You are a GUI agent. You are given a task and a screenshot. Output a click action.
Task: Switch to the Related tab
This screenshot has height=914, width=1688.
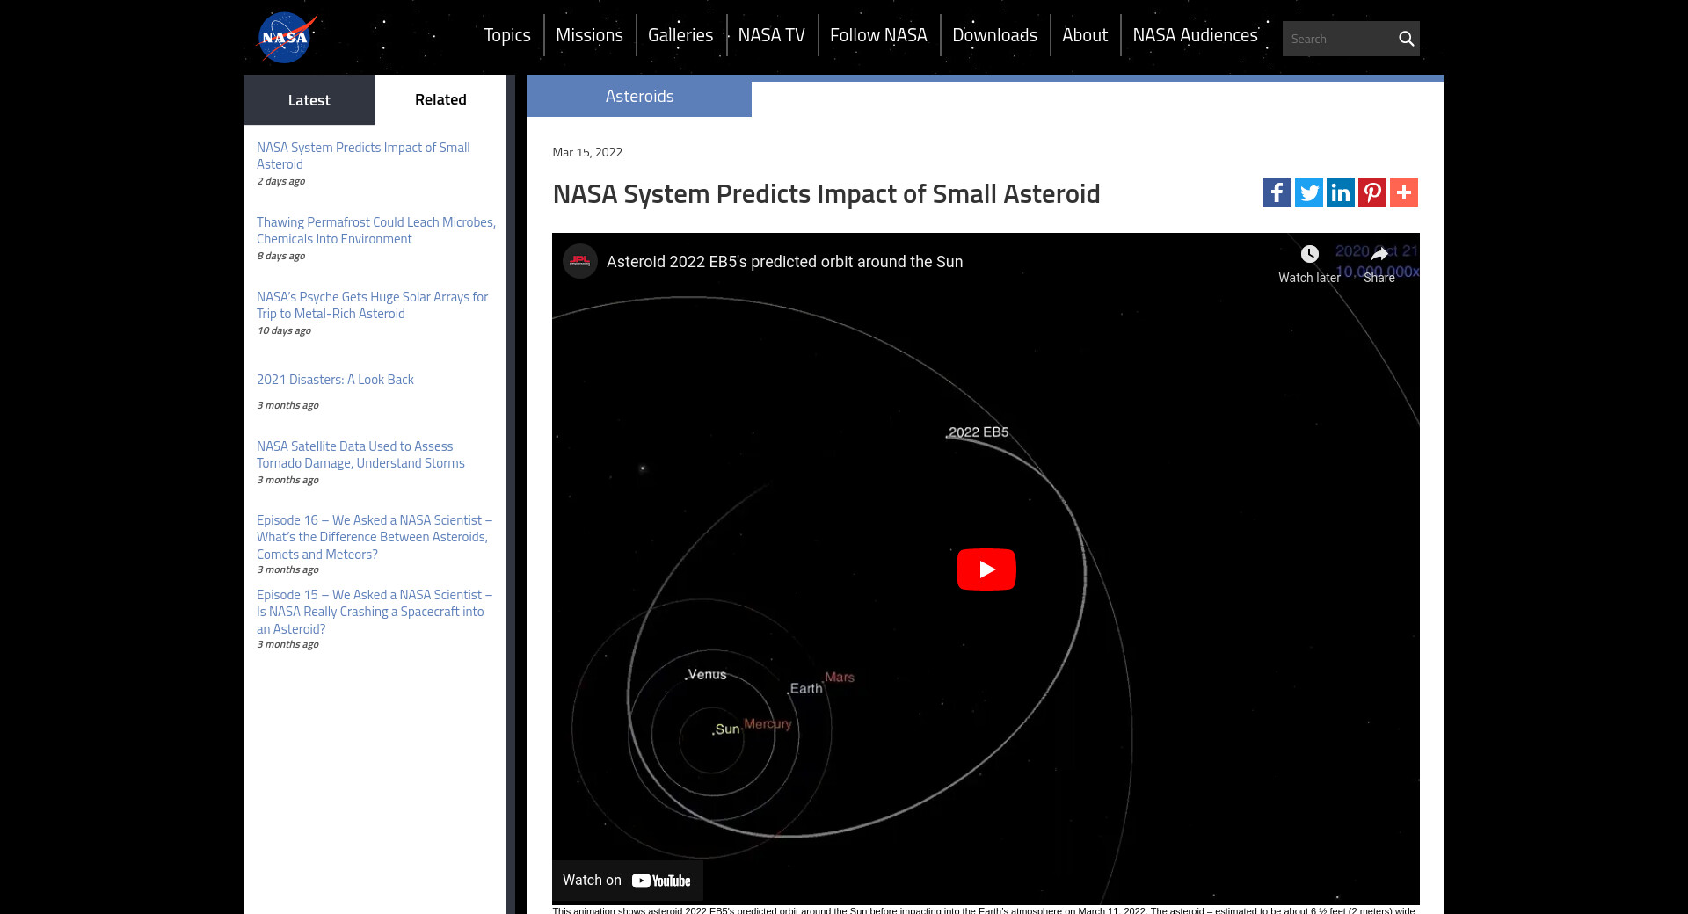point(440,99)
